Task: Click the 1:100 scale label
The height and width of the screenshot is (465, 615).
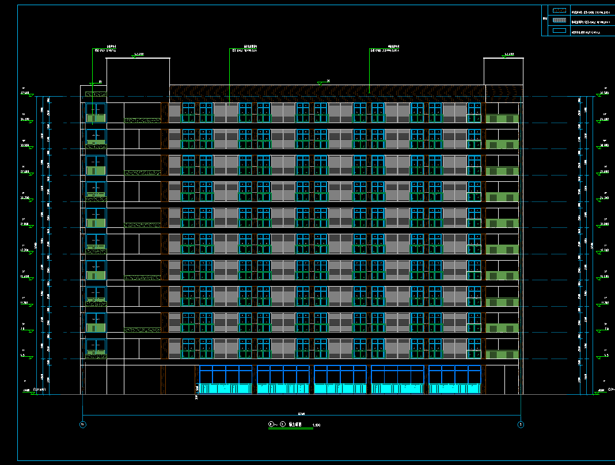Action: 316,425
